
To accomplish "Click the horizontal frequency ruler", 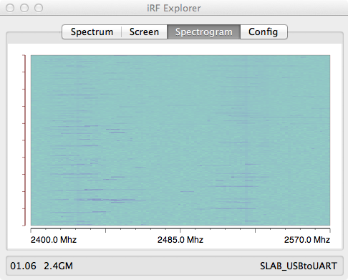I will point(180,230).
